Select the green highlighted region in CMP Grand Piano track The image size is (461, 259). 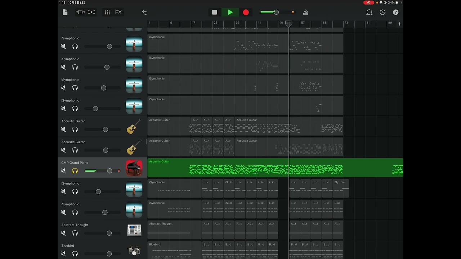pyautogui.click(x=275, y=168)
